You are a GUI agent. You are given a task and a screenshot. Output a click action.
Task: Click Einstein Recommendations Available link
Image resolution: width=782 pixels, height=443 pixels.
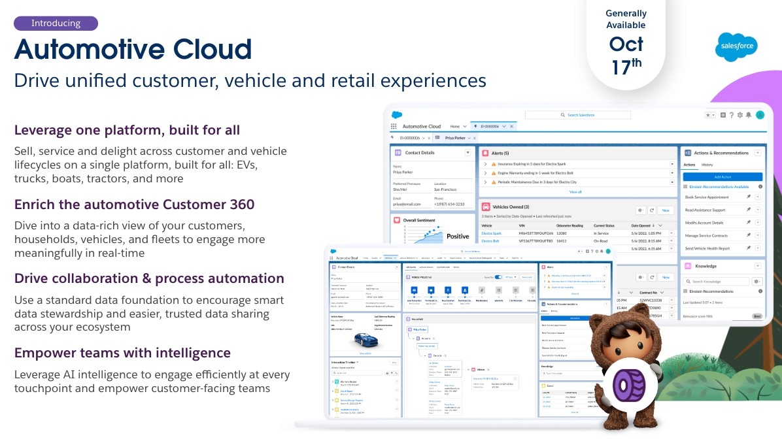(x=719, y=187)
